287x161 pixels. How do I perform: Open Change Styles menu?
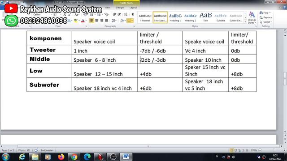pos(252,18)
